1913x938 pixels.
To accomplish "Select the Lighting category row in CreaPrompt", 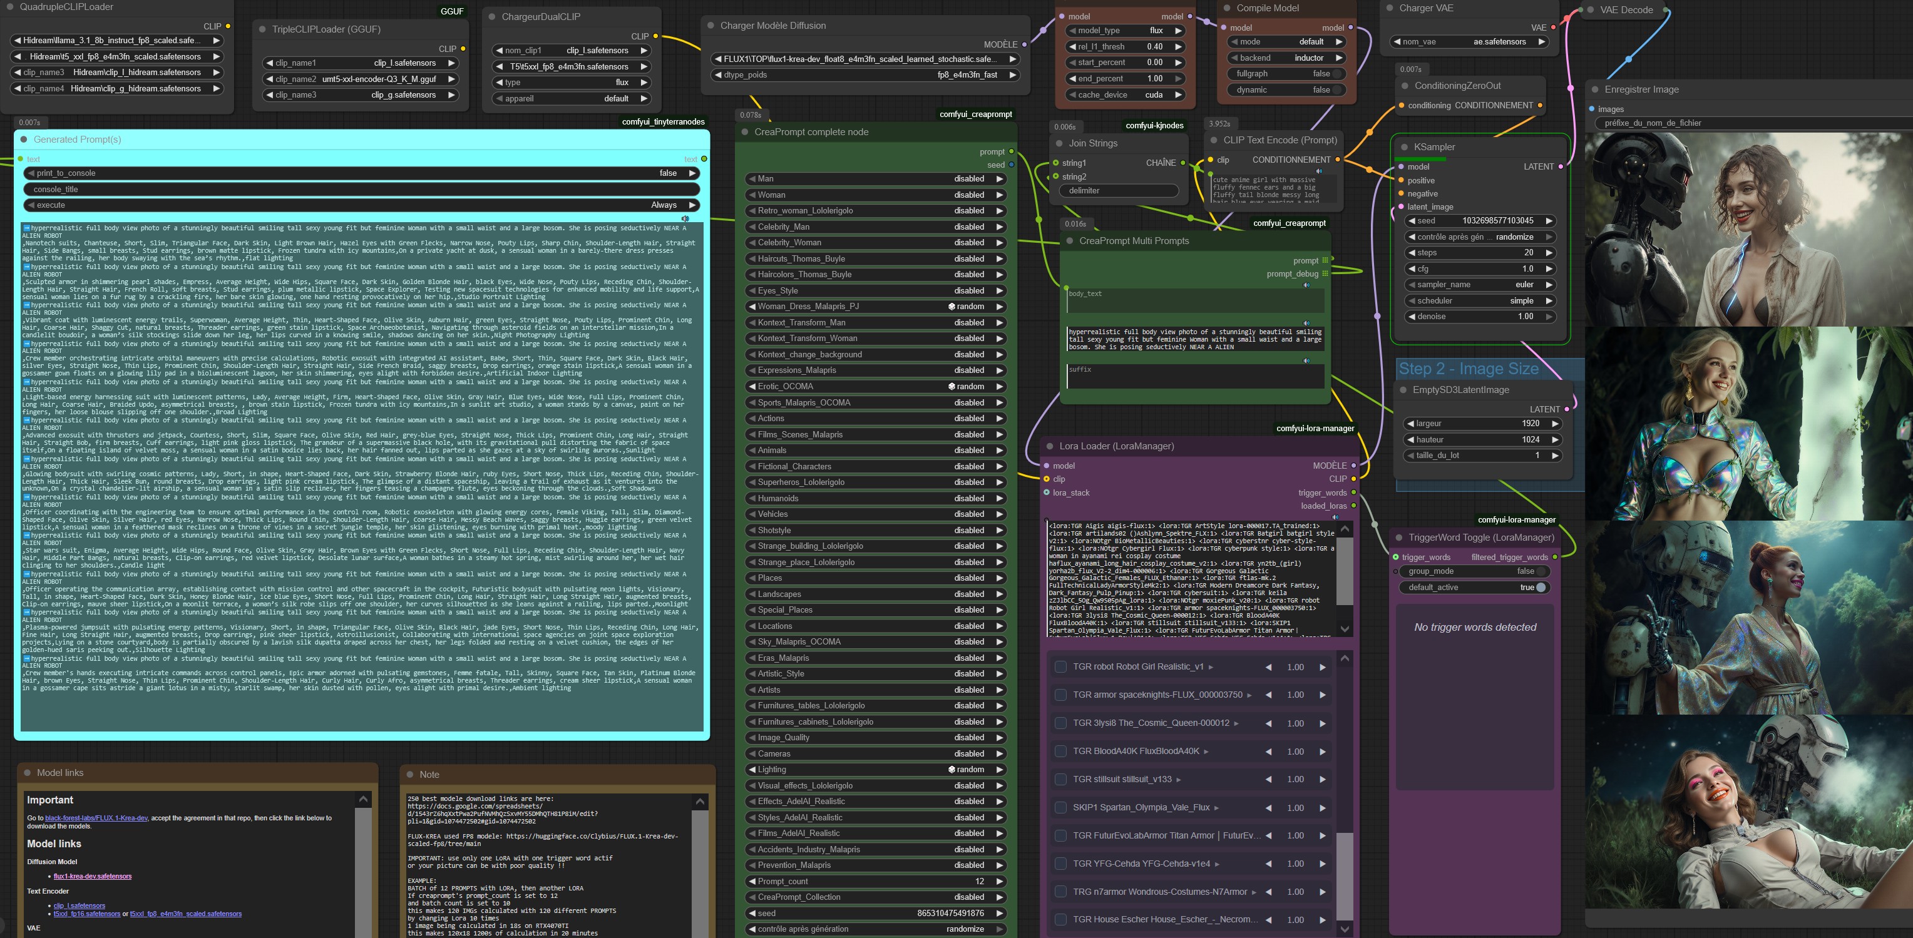I will tap(875, 770).
